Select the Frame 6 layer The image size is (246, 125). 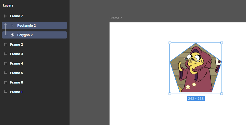click(x=34, y=82)
